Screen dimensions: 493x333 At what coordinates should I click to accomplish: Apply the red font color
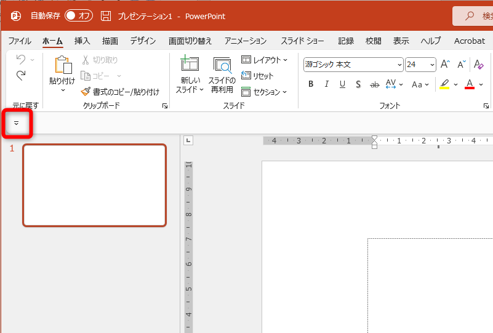(x=470, y=84)
